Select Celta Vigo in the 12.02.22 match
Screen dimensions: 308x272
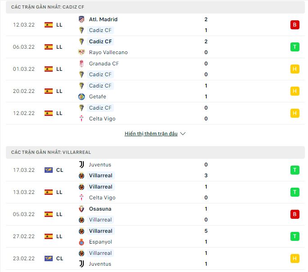point(102,119)
